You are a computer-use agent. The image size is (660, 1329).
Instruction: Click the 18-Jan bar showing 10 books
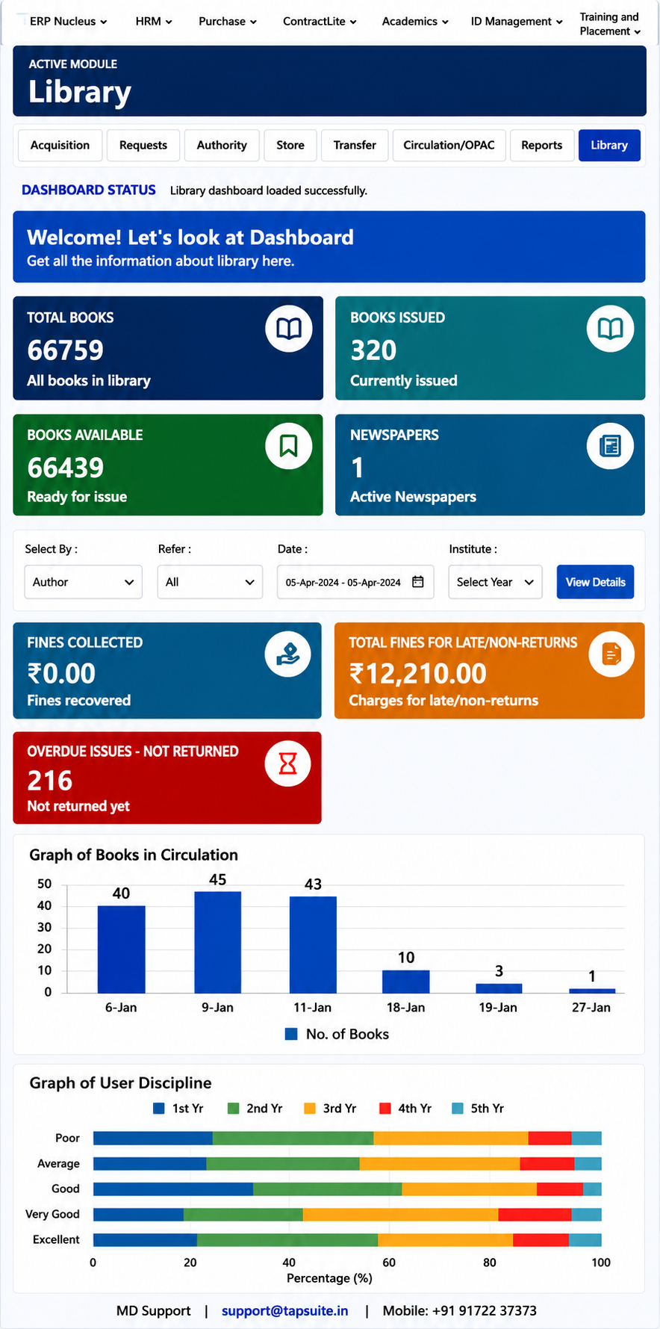tap(406, 982)
